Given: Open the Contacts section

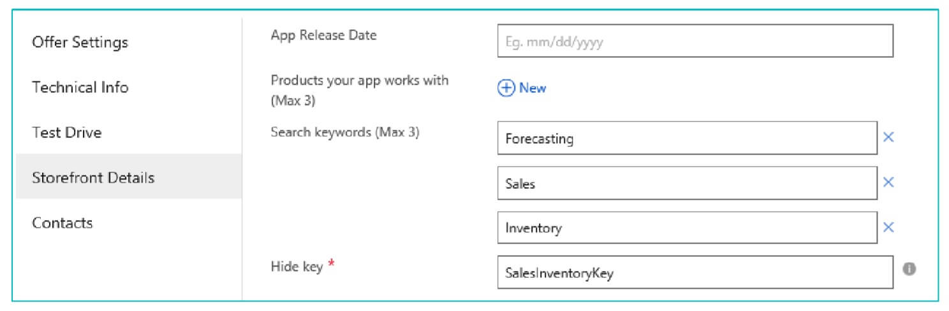Looking at the screenshot, I should click(63, 223).
